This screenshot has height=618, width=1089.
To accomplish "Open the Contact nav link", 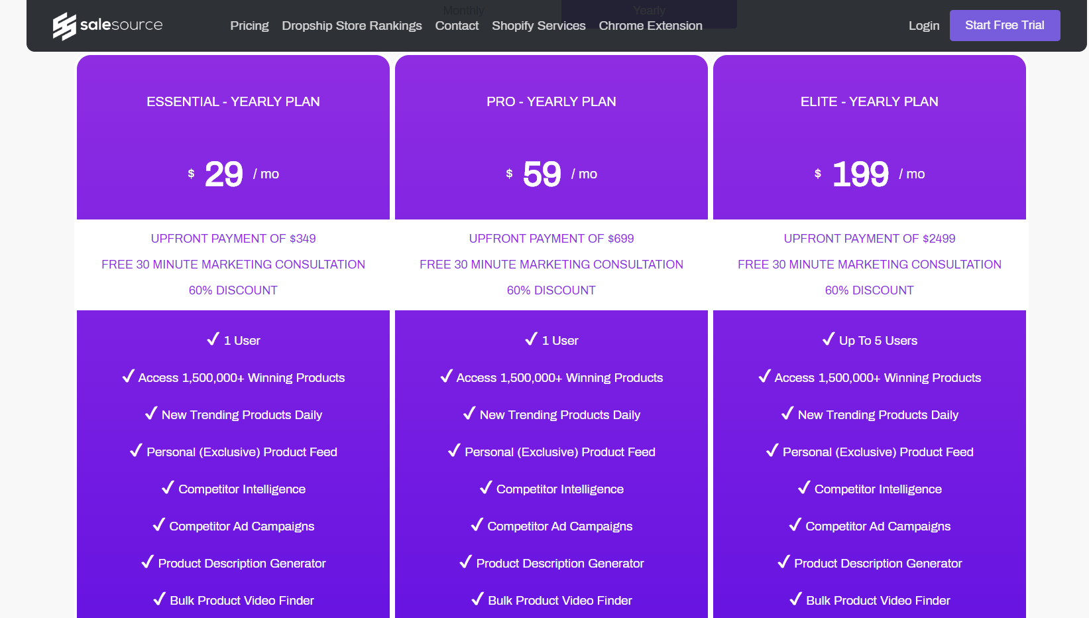I will click(457, 26).
